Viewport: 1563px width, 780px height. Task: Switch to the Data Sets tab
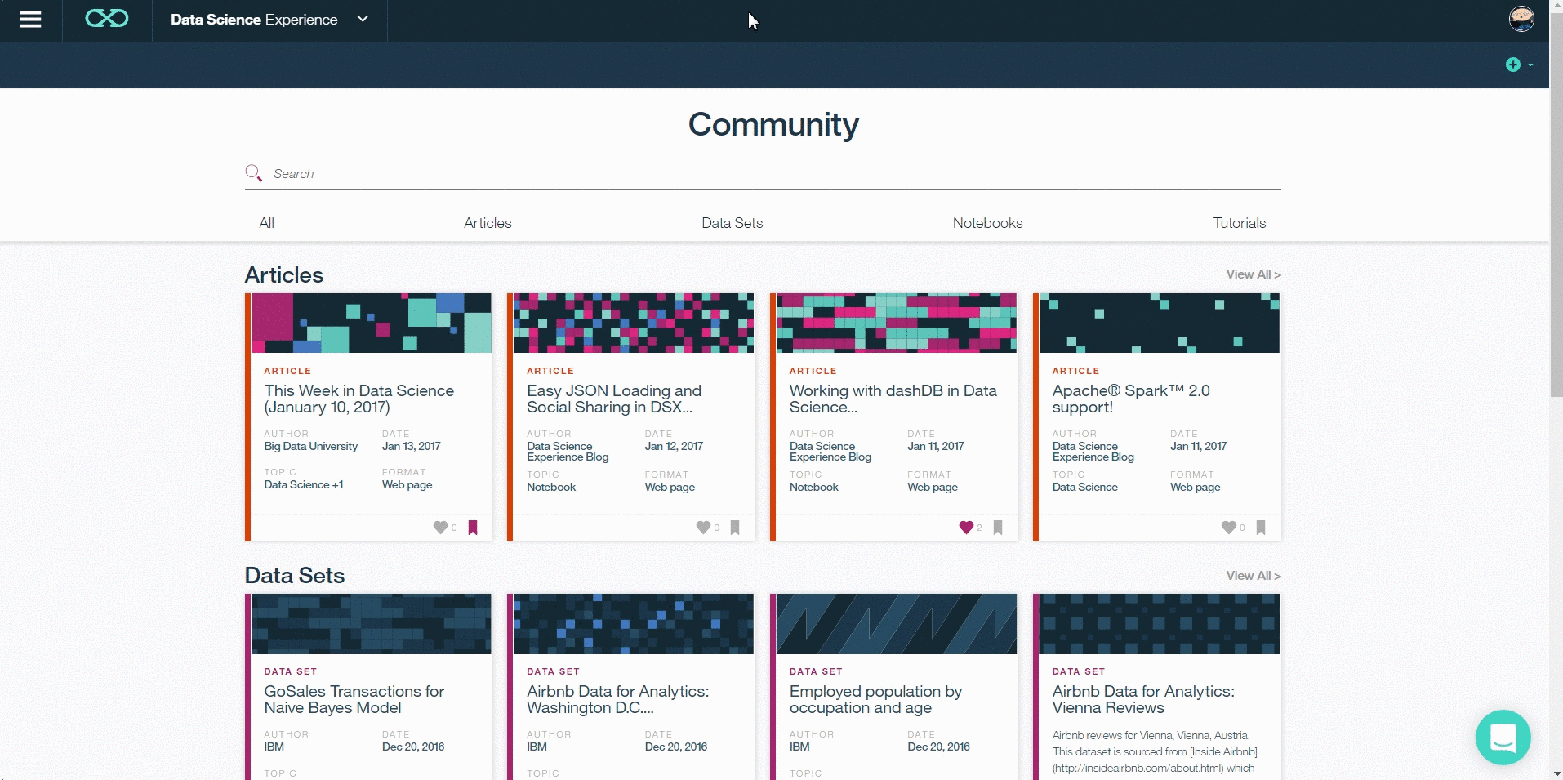coord(733,223)
